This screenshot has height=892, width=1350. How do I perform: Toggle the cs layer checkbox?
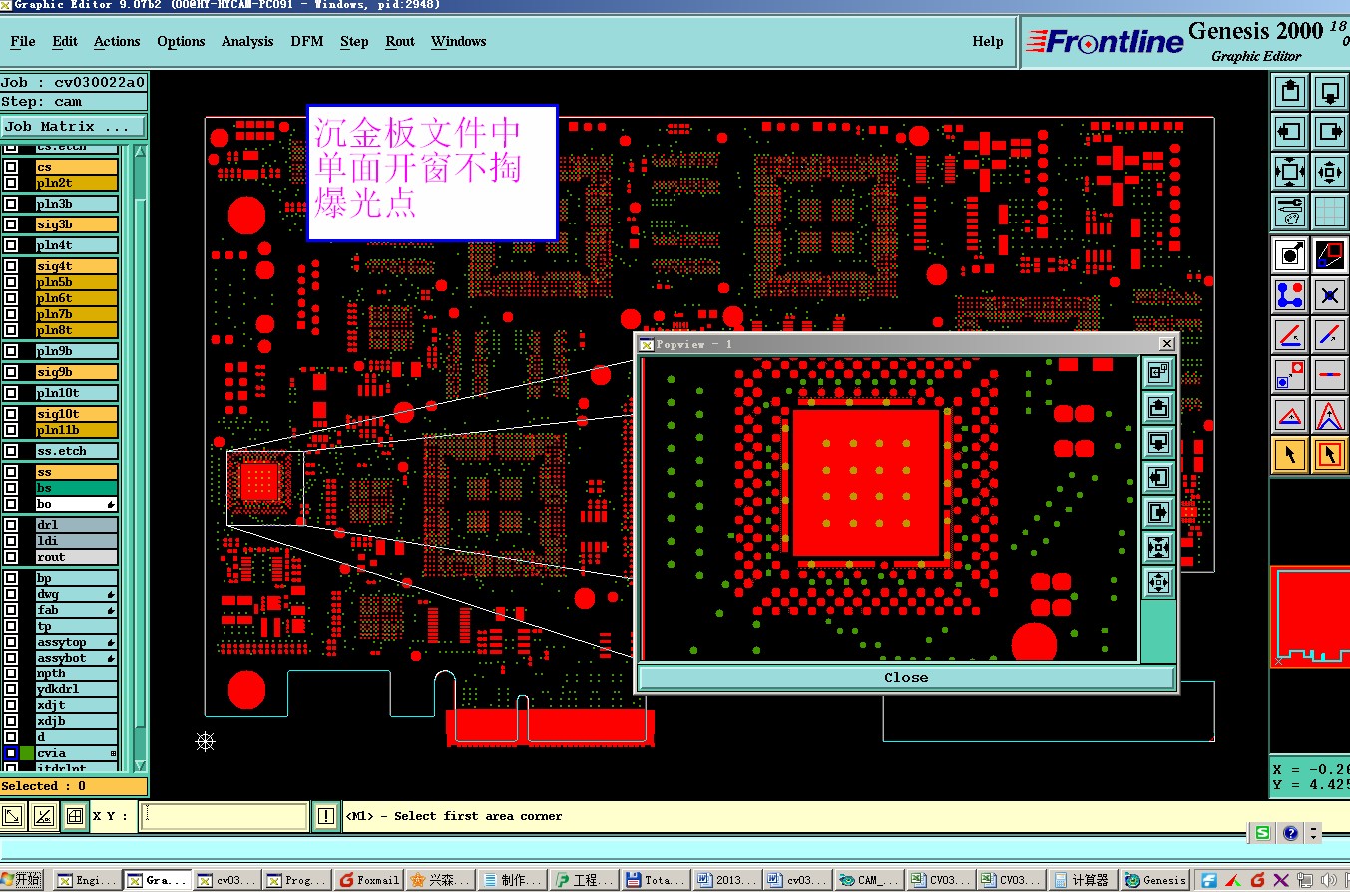click(x=11, y=167)
